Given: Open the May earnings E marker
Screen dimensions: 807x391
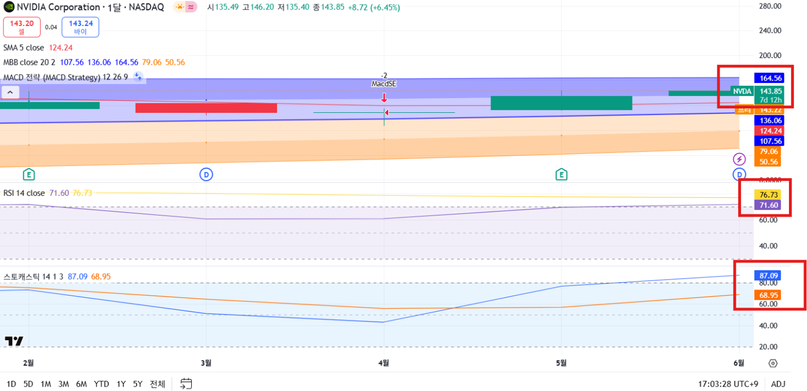Looking at the screenshot, I should 561,174.
